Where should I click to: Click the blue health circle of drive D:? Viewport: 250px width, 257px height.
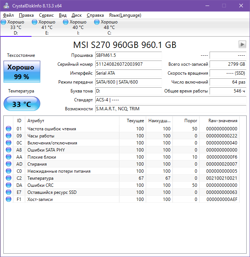click(x=3, y=22)
